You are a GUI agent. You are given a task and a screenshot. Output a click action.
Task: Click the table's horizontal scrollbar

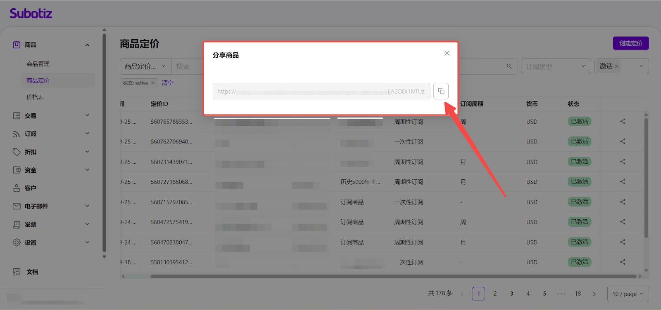(392, 276)
